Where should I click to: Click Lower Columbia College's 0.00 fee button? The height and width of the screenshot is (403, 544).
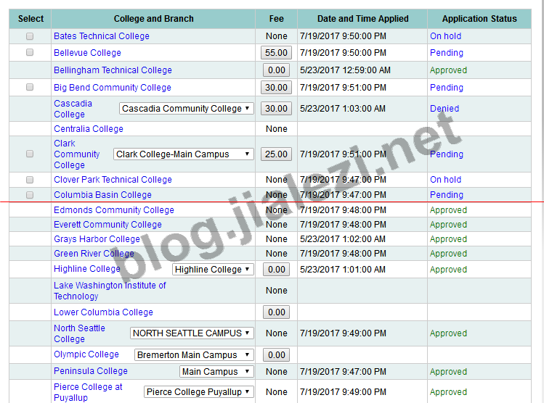[276, 312]
